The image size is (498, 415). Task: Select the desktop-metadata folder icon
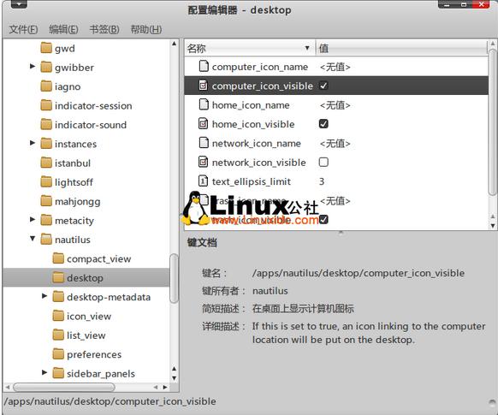58,297
